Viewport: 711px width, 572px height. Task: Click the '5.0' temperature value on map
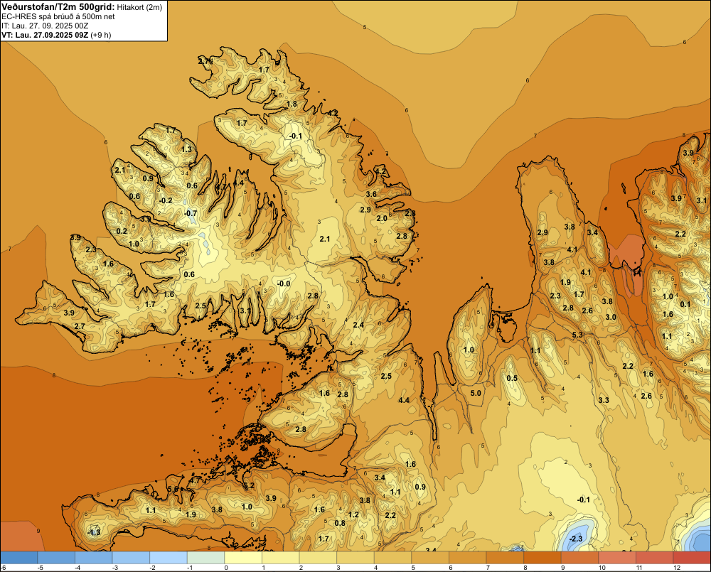click(476, 393)
